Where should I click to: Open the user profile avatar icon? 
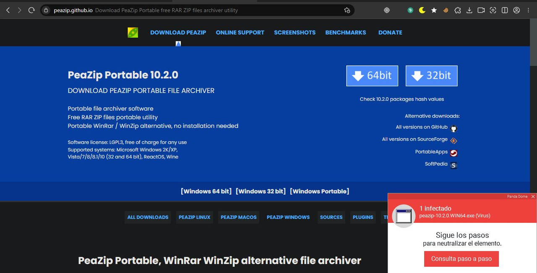click(x=516, y=10)
